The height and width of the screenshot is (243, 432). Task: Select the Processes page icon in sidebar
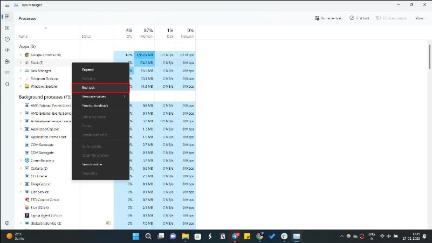pos(7,17)
